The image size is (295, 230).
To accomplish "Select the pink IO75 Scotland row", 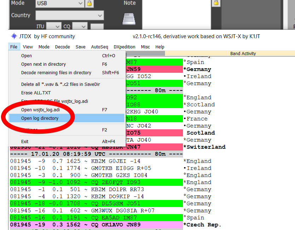I will tap(154, 133).
